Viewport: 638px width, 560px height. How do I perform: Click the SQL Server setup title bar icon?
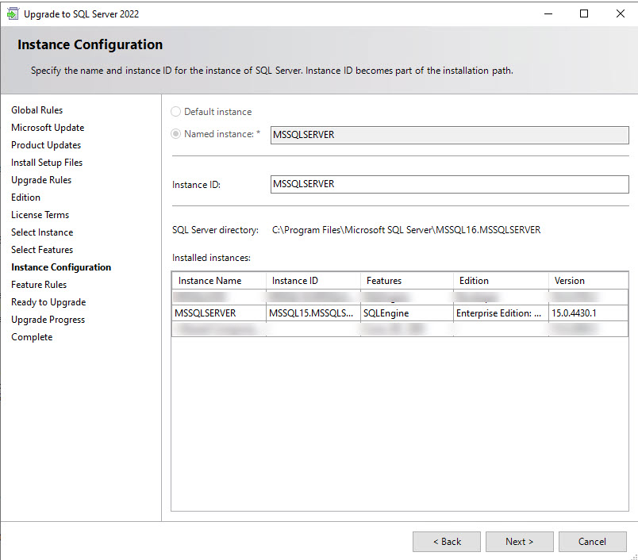(11, 13)
